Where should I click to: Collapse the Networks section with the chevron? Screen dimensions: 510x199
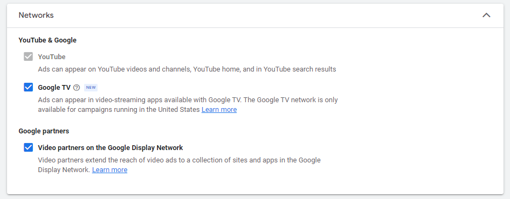[486, 15]
